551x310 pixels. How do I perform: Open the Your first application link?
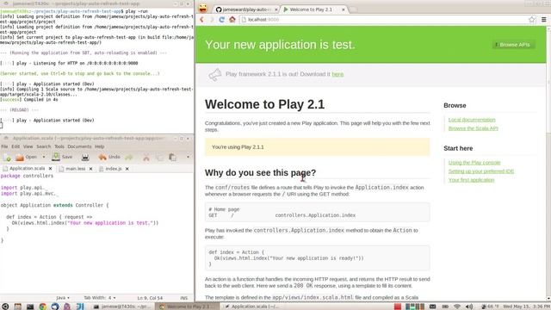pos(471,180)
